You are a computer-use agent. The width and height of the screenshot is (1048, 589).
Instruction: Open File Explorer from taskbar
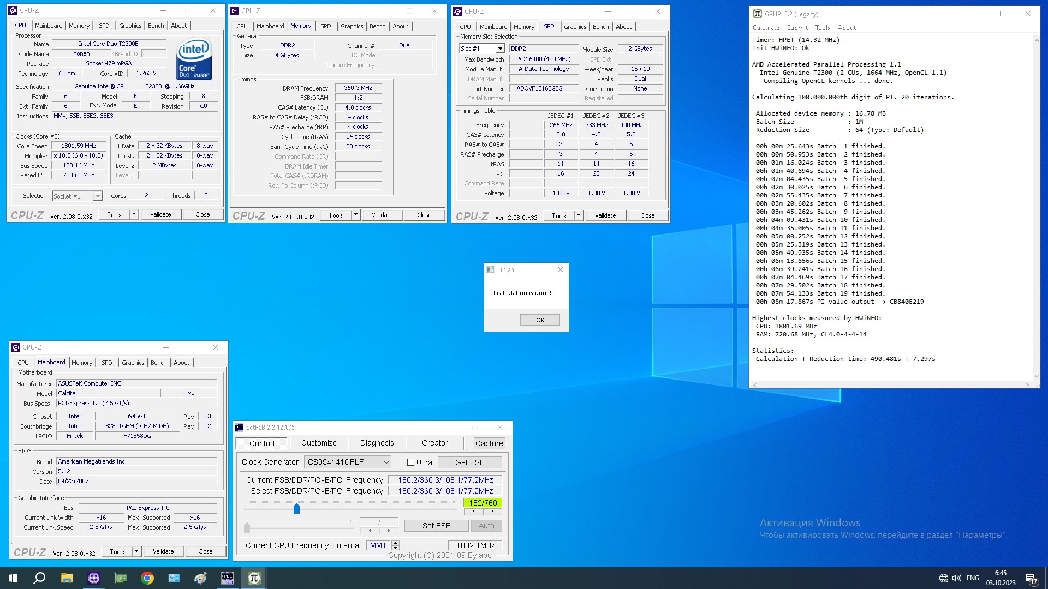click(x=67, y=578)
